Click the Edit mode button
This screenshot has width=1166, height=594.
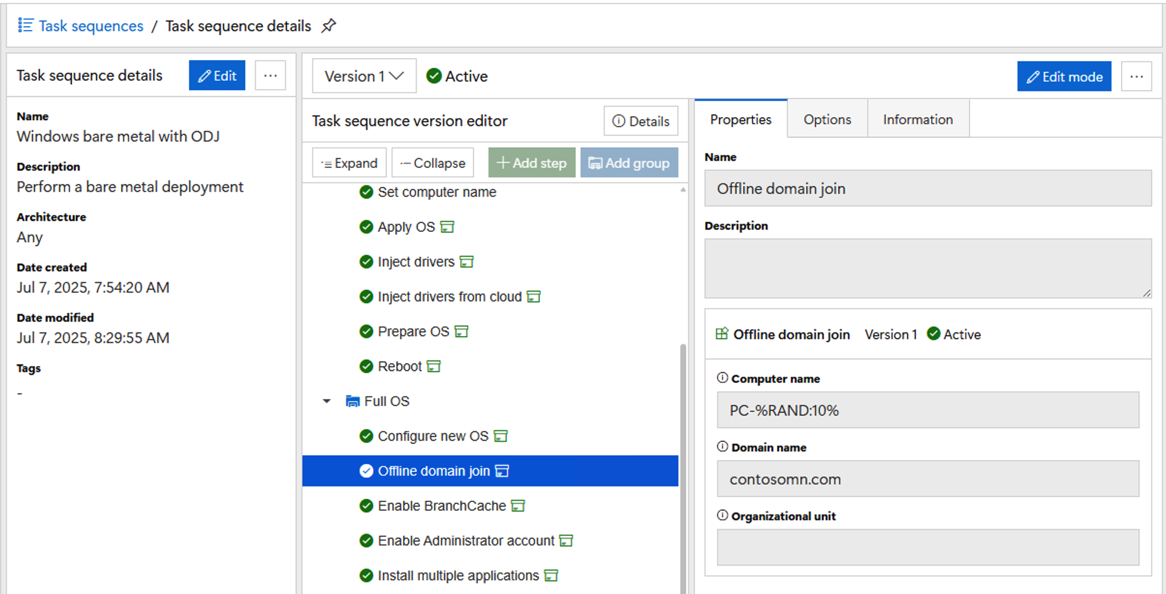(x=1064, y=77)
